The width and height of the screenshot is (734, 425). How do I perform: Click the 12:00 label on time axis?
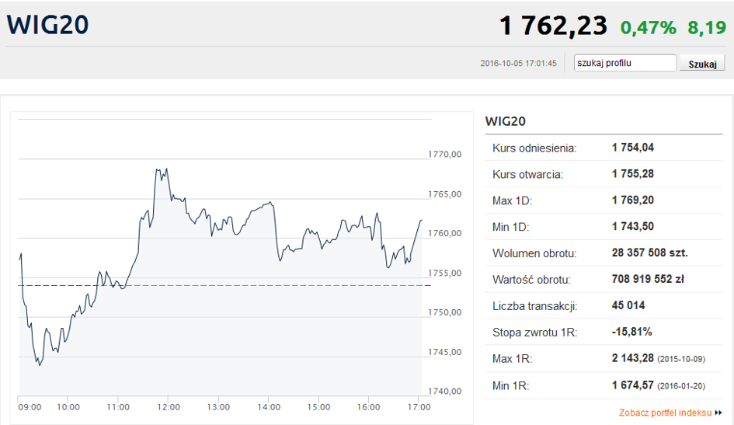(x=169, y=407)
